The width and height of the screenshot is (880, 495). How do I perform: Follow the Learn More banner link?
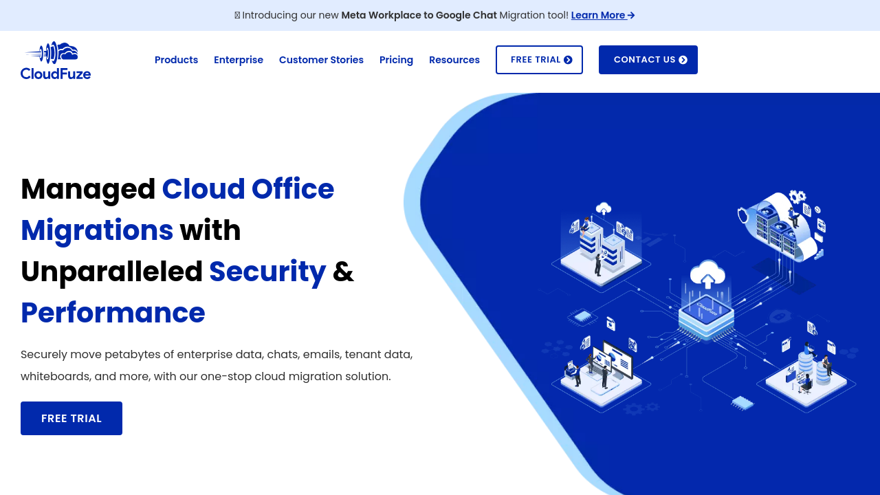(x=598, y=15)
